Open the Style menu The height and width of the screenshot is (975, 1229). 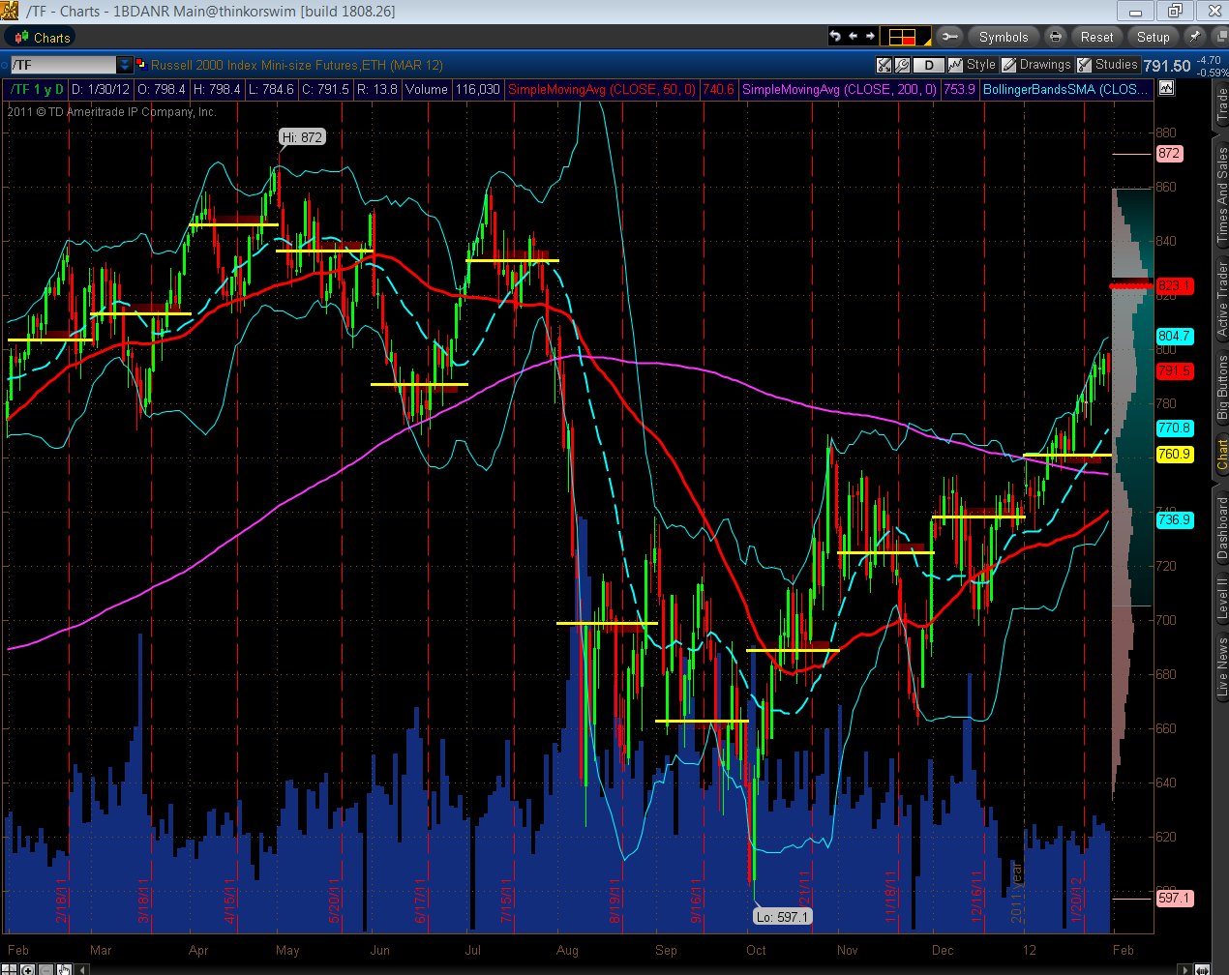973,65
